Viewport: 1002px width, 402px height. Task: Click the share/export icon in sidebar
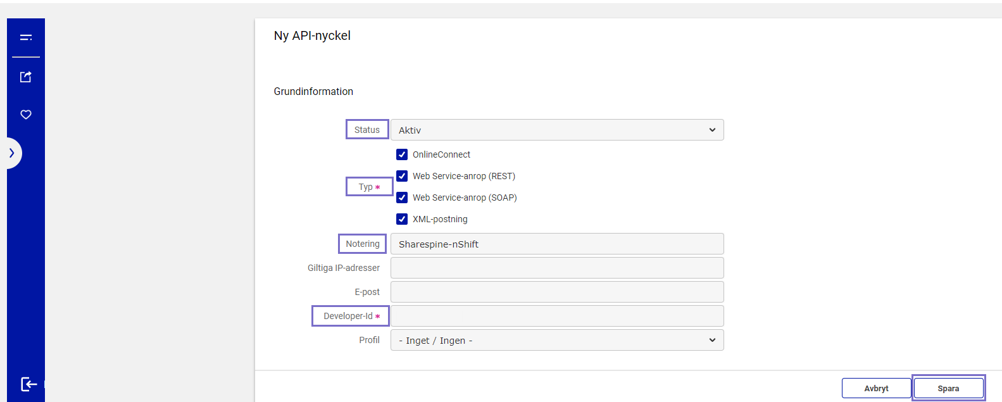point(26,77)
